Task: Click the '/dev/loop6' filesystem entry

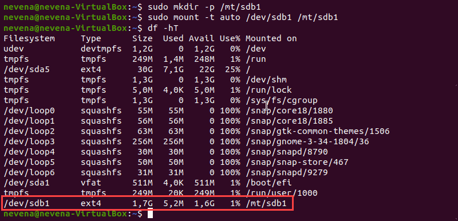Action: coord(29,172)
